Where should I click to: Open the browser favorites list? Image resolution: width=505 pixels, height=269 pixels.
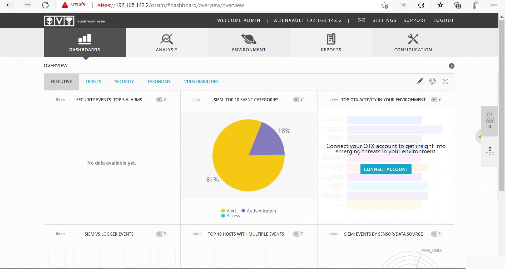point(440,5)
